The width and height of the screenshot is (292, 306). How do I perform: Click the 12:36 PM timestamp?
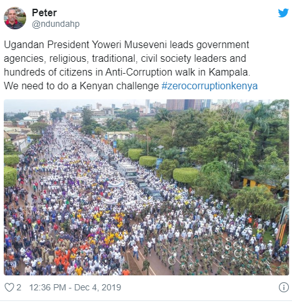(47, 287)
